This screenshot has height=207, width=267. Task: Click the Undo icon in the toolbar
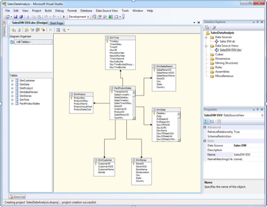pos(46,17)
